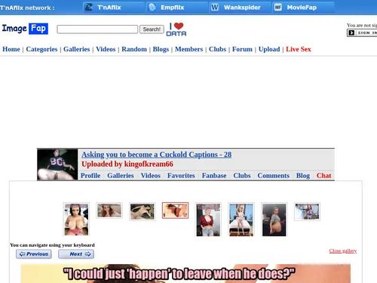The image size is (377, 283).
Task: Open the uploader's Profile tab
Action: pos(90,176)
